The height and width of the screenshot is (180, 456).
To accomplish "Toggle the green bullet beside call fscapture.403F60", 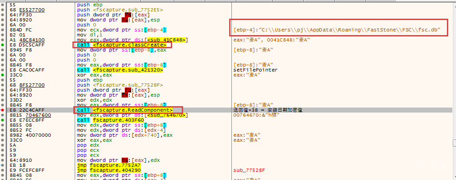I will pos(3,120).
